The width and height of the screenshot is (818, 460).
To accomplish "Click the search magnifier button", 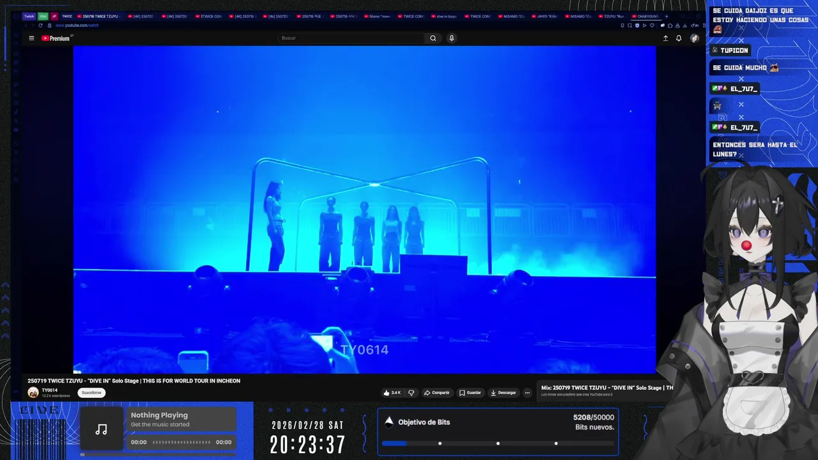I will tap(433, 38).
